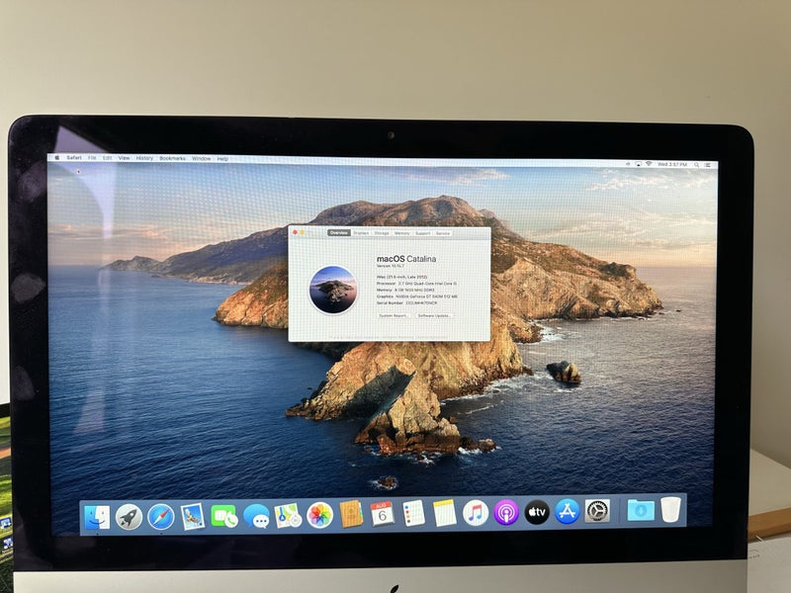Click the Version 10.15.7 text
Viewport: 791px width, 593px height.
(391, 266)
